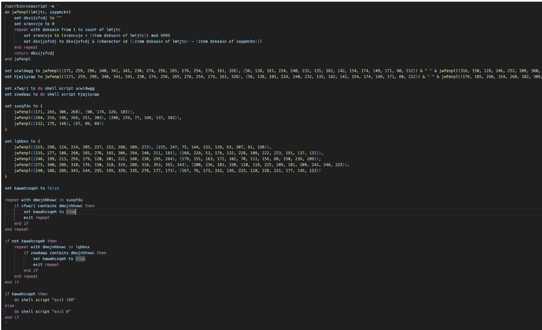This screenshot has width=542, height=330.
Task: Click the 'character id' keyword in the repeat loop
Action: [113, 41]
